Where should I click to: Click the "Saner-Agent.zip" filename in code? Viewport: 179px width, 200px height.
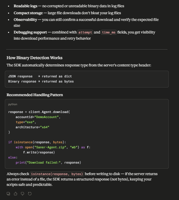click(50, 147)
